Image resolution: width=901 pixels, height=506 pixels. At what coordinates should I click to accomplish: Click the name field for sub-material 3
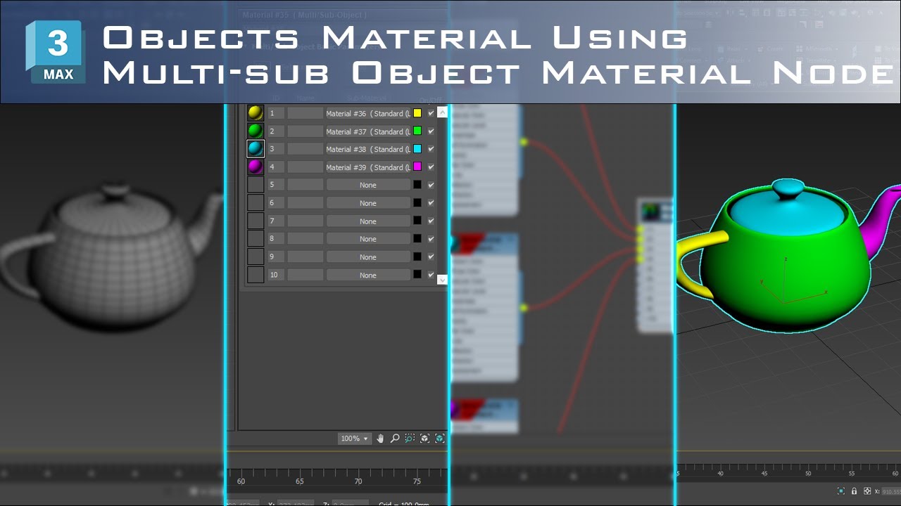pos(305,149)
